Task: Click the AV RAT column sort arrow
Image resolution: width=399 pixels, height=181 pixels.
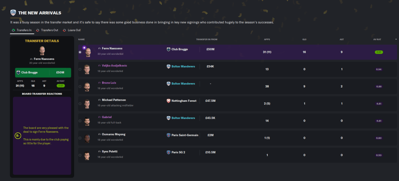Action: pyautogui.click(x=396, y=39)
